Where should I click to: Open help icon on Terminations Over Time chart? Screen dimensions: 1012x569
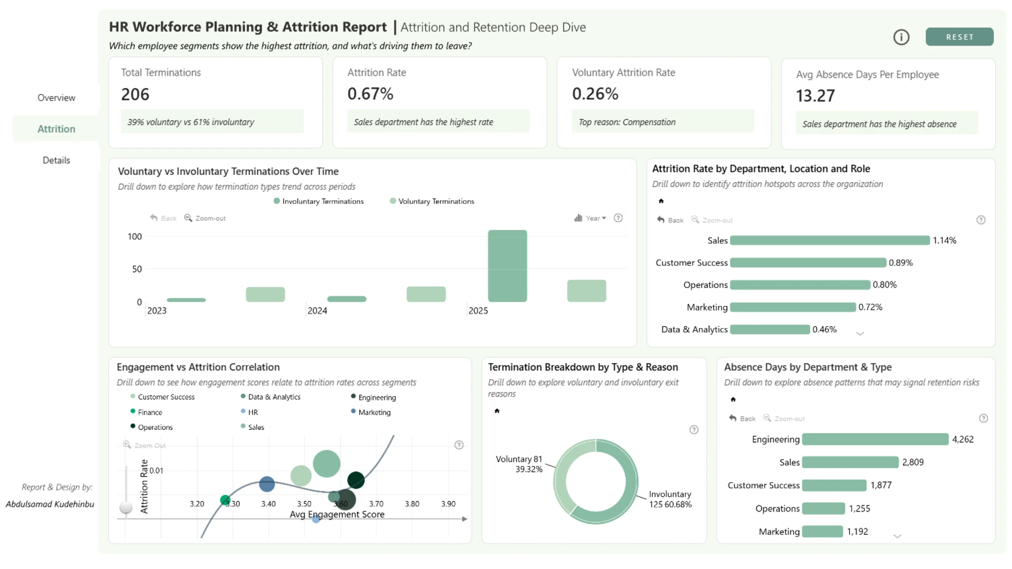pyautogui.click(x=618, y=218)
